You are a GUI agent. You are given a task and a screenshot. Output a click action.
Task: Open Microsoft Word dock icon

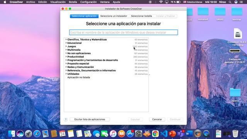pos(189,134)
